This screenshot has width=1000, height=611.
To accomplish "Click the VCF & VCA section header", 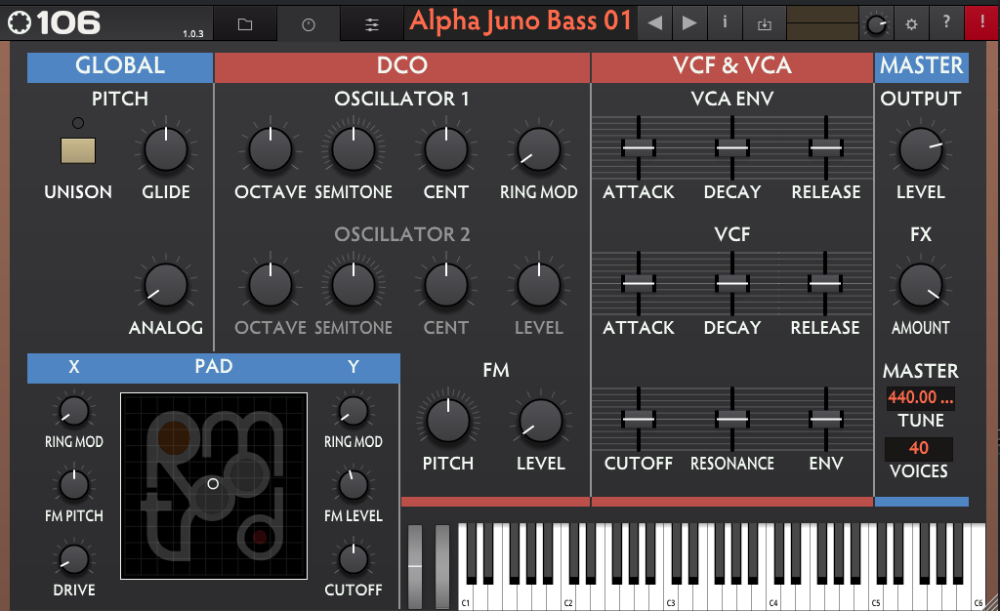I will tap(732, 67).
